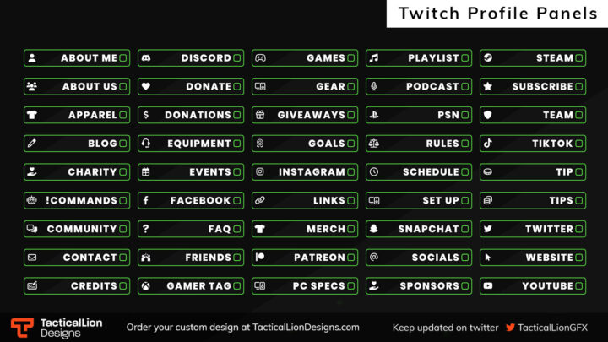Click the Twitch Profile Panels title banner
Screen dimensions: 608x342
(x=497, y=14)
